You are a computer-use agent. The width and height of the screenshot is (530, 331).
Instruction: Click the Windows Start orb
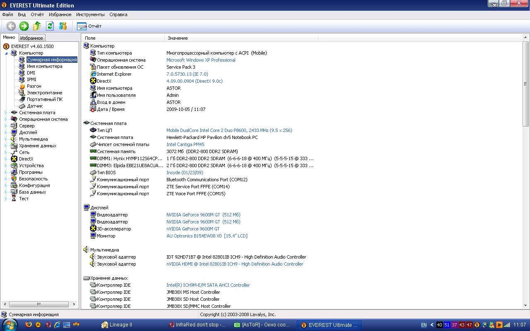(10, 325)
